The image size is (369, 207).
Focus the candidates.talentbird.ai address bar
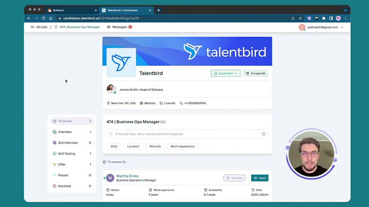point(174,18)
